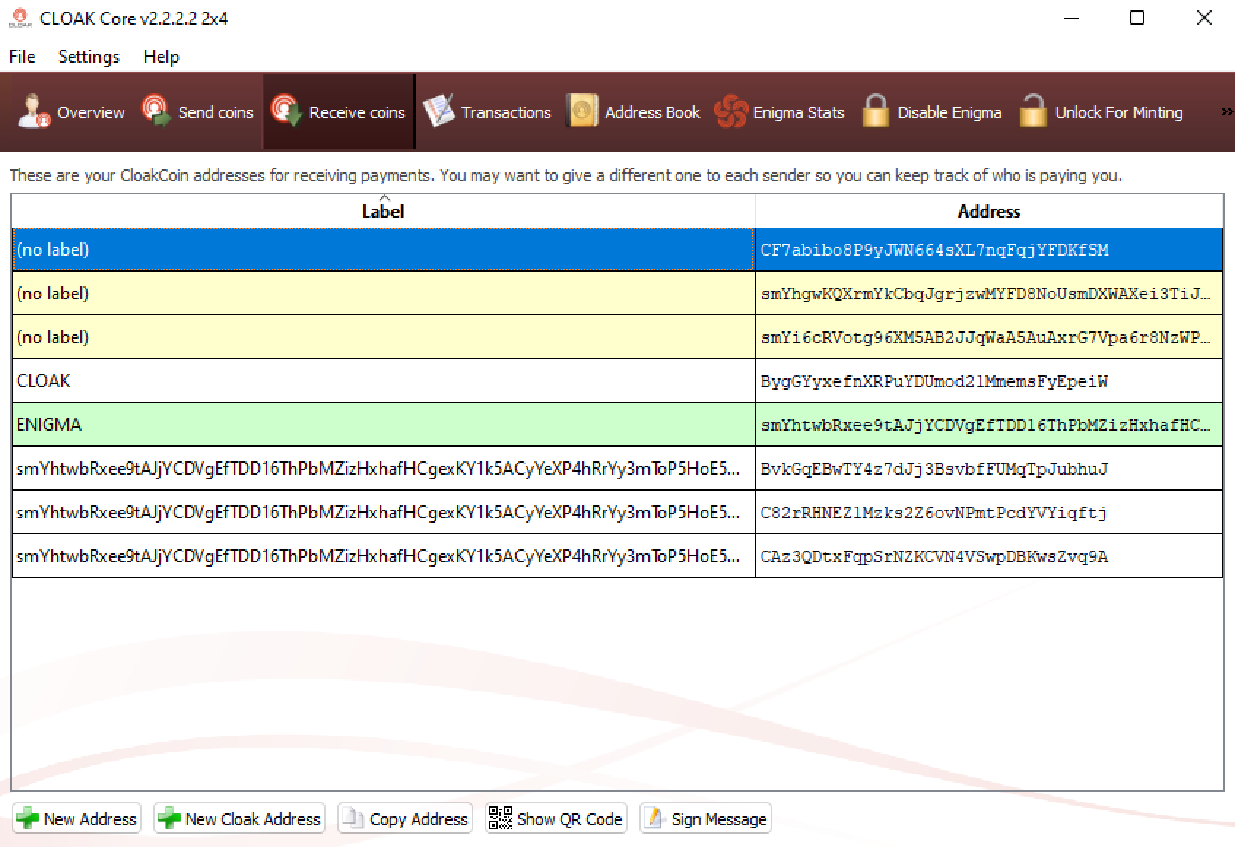Screen dimensions: 1235x847
Task: Select address starting smYhgwKQXrmYkCbq
Action: [x=989, y=294]
